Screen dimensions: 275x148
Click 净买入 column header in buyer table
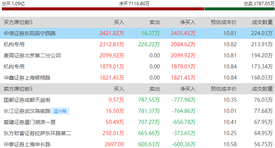[187, 22]
